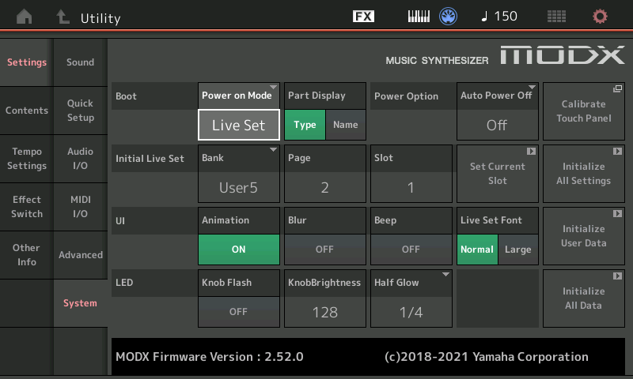Go to the Home screen icon
Viewport: 633px width, 379px height.
point(25,17)
